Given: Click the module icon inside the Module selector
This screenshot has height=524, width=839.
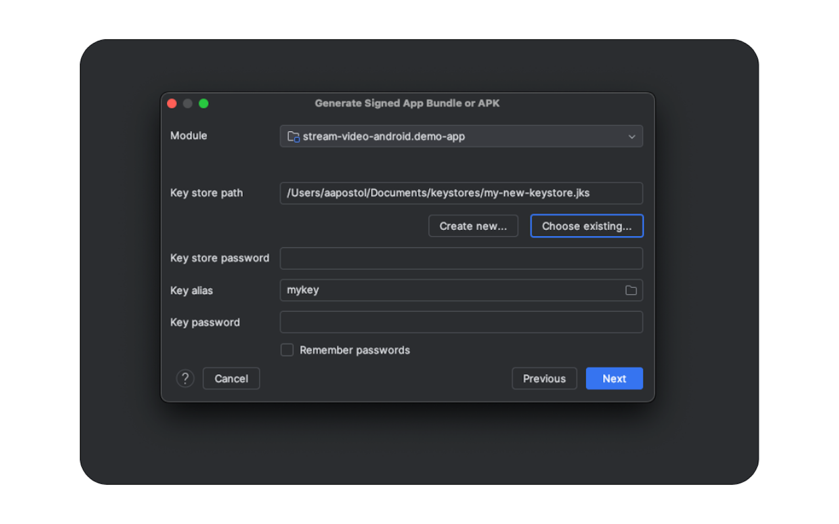Looking at the screenshot, I should click(293, 136).
